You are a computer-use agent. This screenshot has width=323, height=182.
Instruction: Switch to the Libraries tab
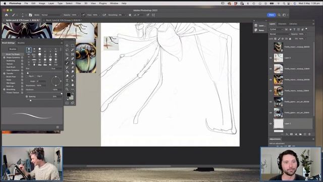(293, 24)
